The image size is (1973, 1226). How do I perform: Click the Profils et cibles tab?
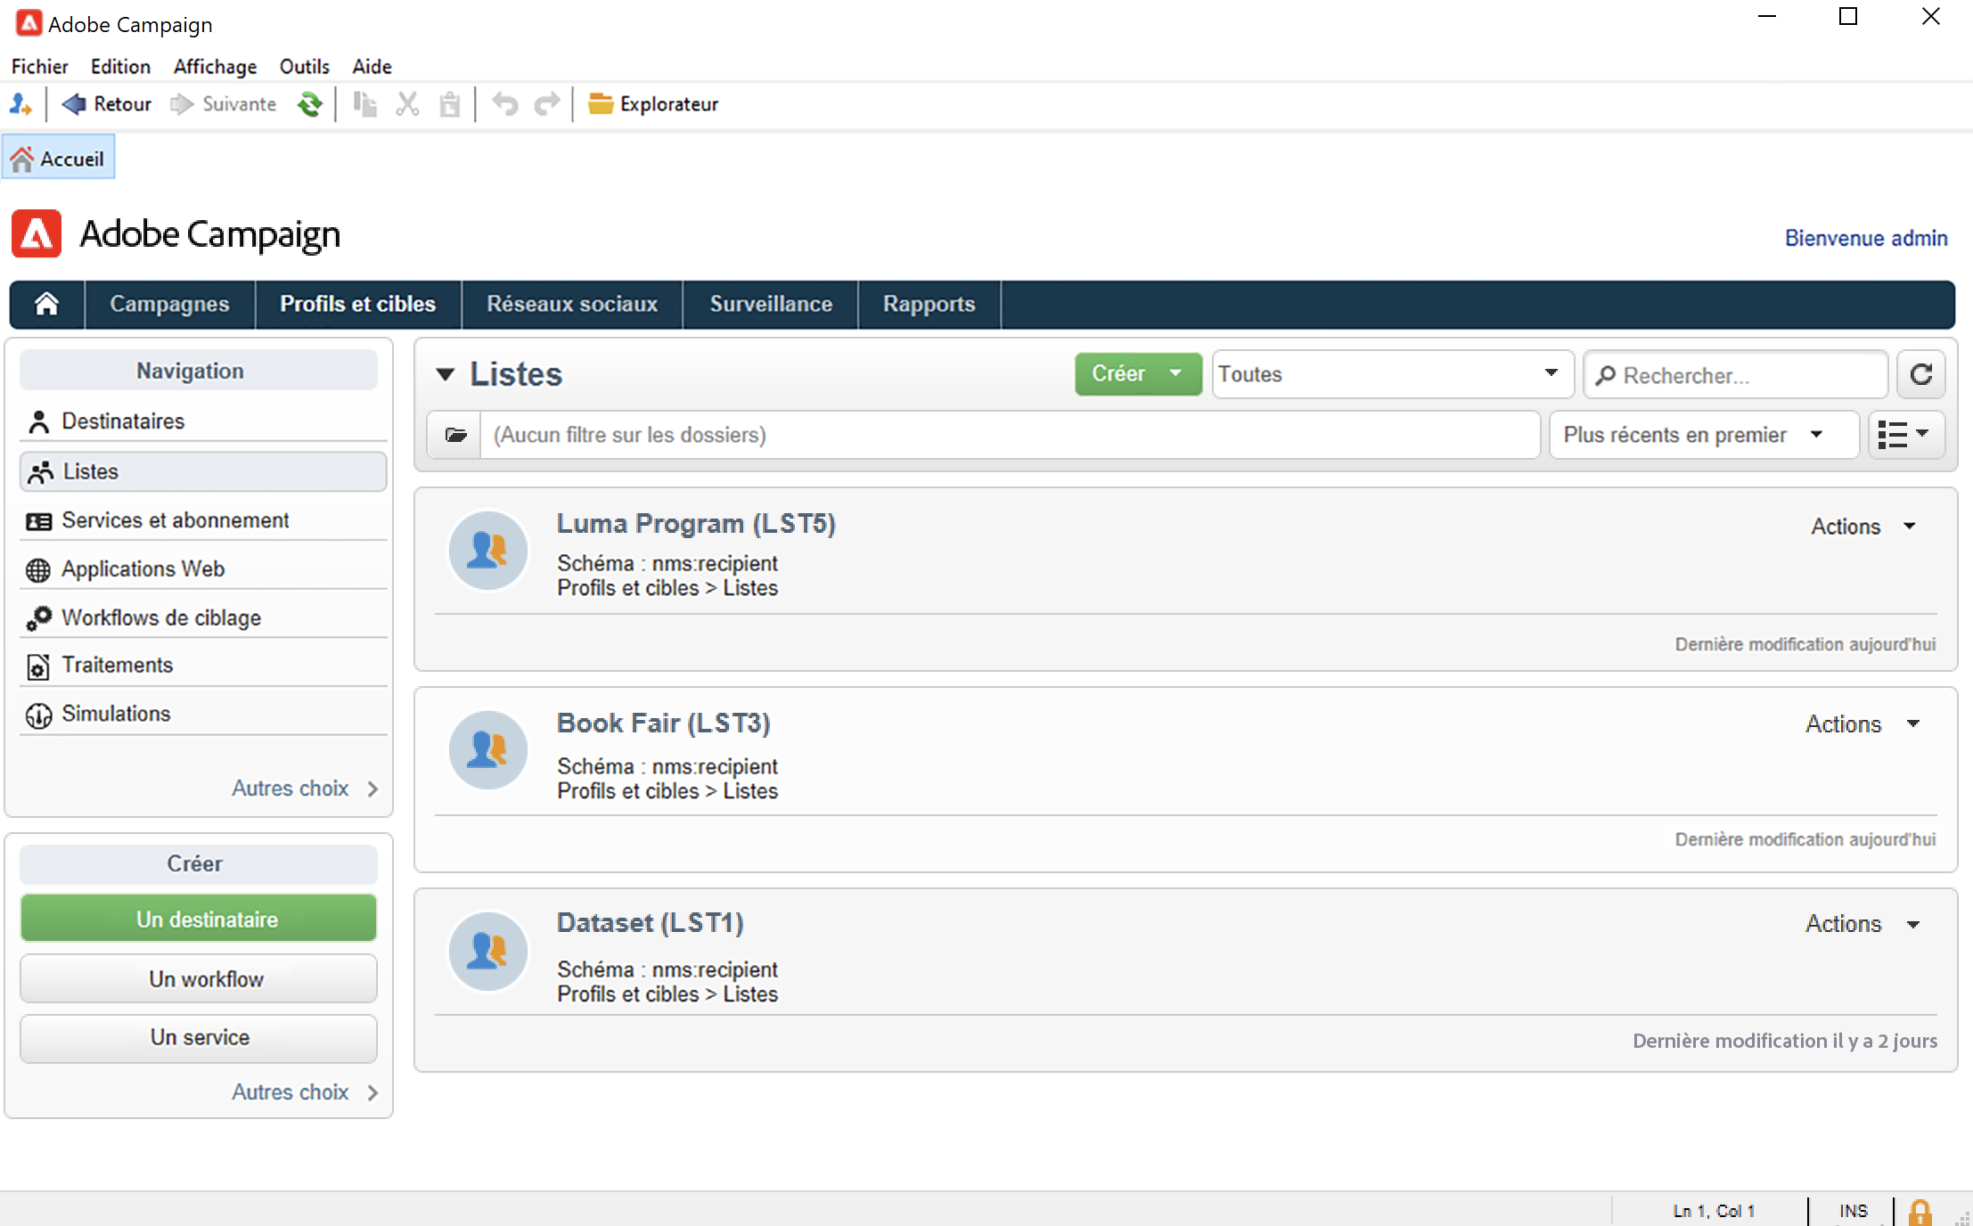coord(359,304)
